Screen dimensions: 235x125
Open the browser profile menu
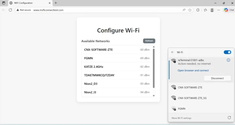tap(212, 10)
